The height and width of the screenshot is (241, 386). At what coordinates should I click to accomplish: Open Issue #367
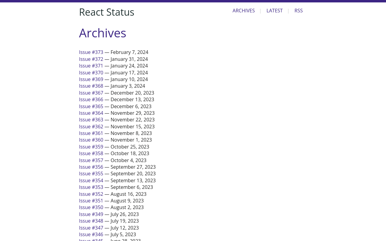pyautogui.click(x=91, y=93)
